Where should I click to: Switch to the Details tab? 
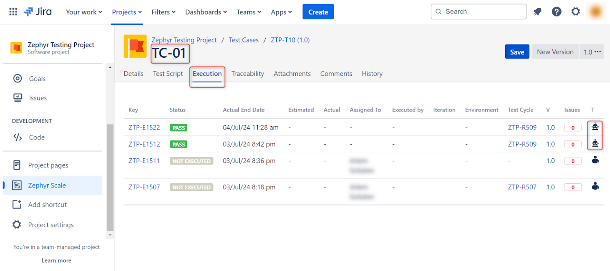tap(133, 74)
